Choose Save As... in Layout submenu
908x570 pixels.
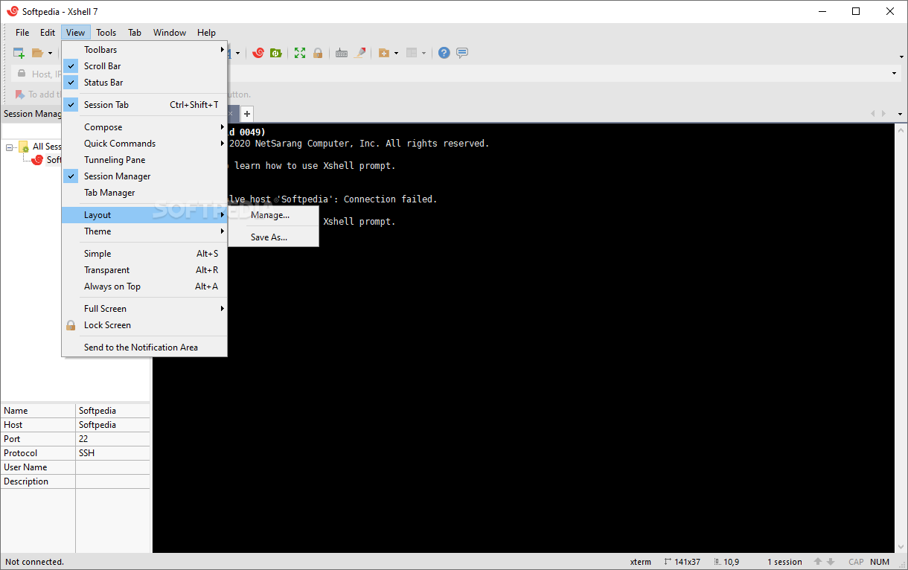(273, 237)
